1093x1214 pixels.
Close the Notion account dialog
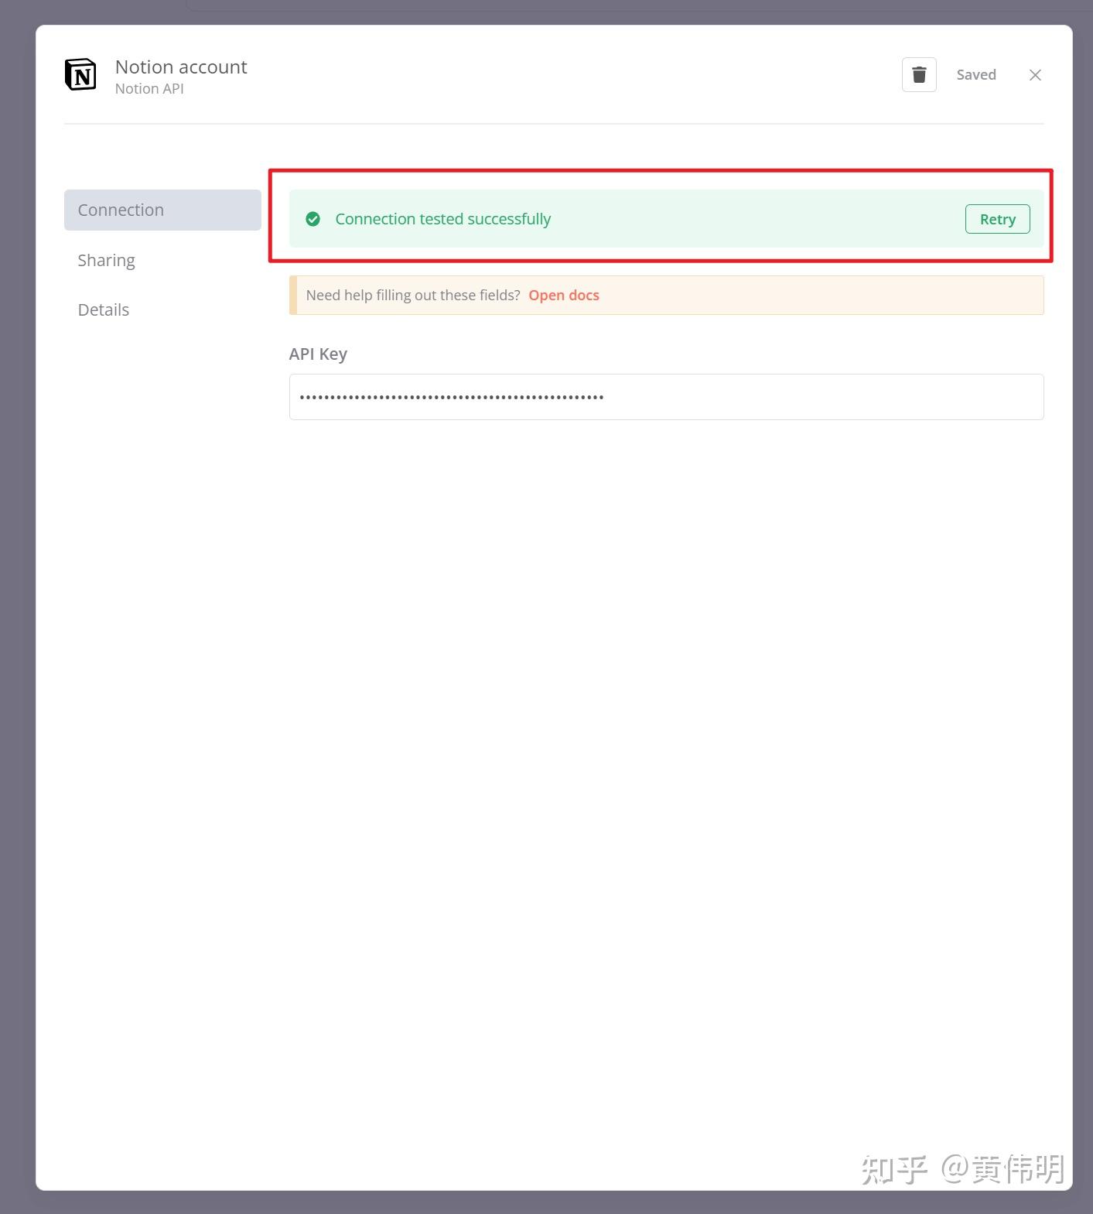(1035, 75)
